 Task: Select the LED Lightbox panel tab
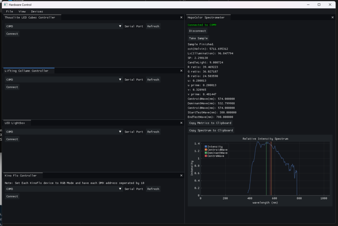click(x=17, y=123)
